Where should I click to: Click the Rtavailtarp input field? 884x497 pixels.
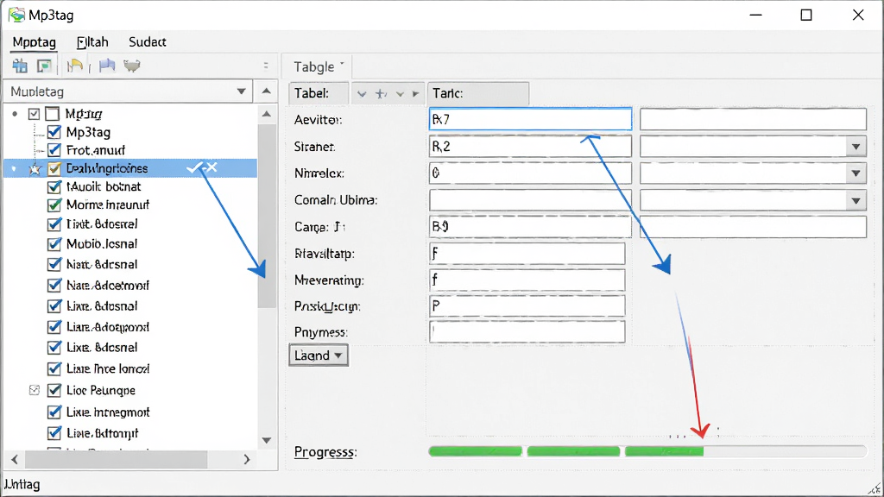(527, 254)
